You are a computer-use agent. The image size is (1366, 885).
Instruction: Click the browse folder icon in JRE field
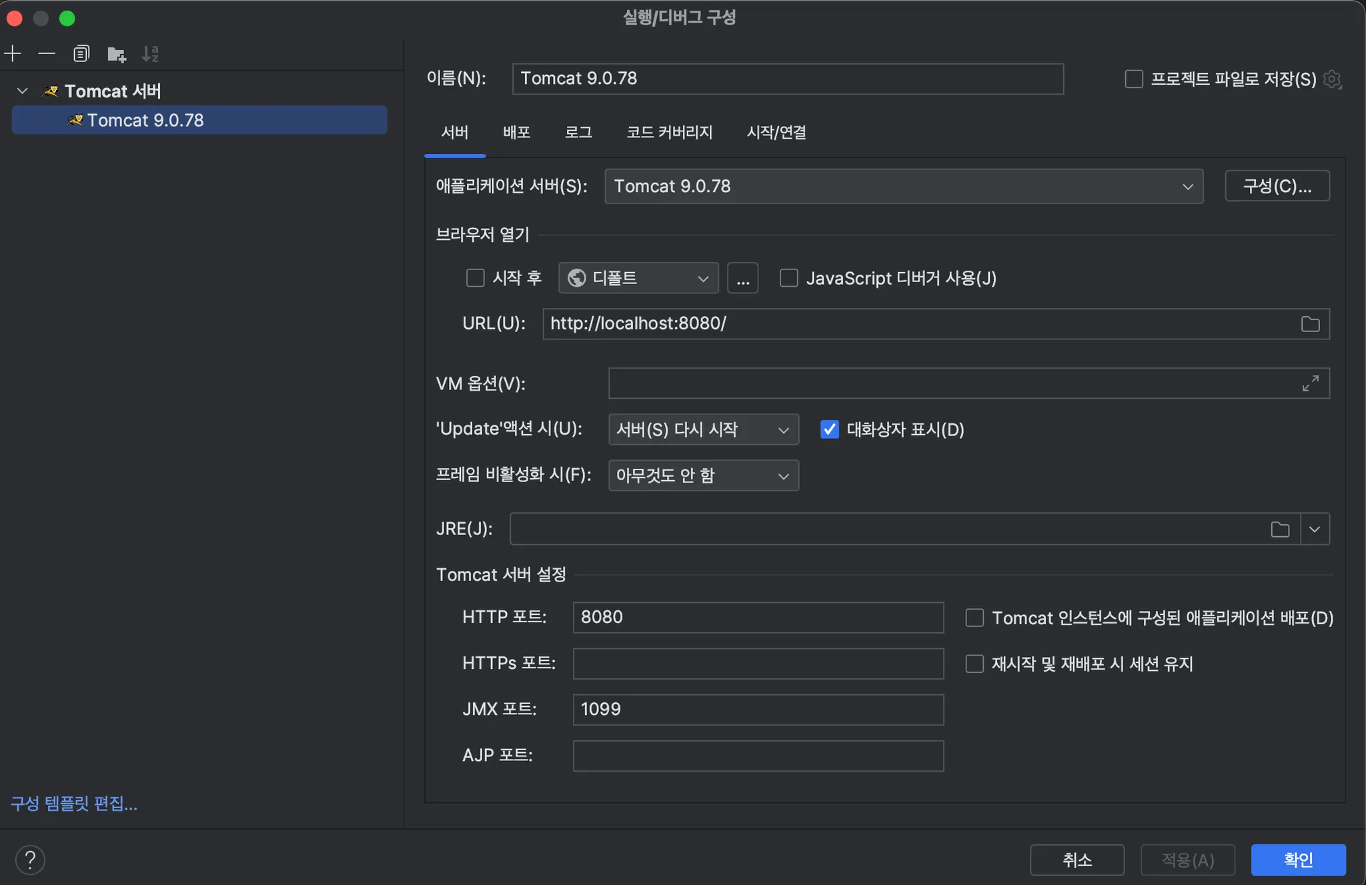pyautogui.click(x=1279, y=530)
